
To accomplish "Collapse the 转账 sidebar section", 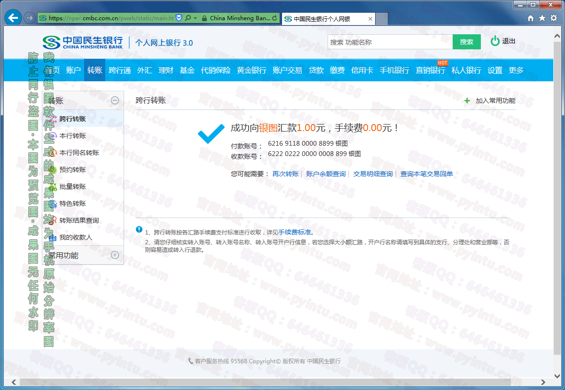I will click(115, 100).
